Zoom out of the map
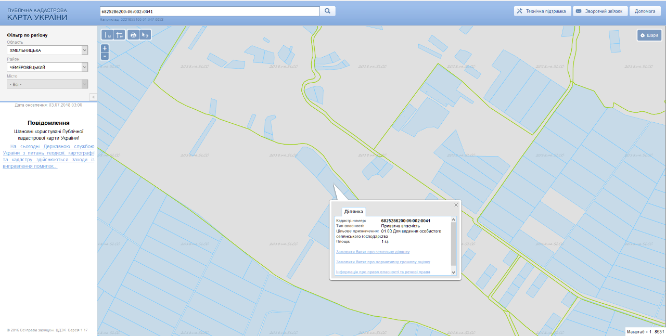Viewport: 666px width, 336px height. 105,56
